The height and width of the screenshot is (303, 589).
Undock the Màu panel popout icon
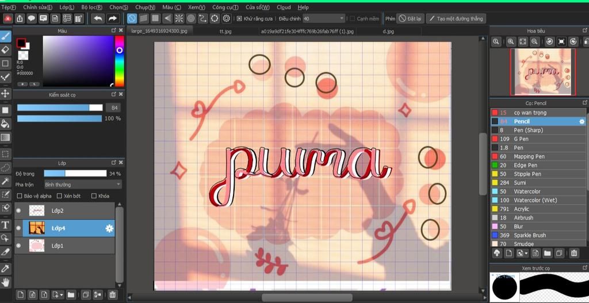114,30
